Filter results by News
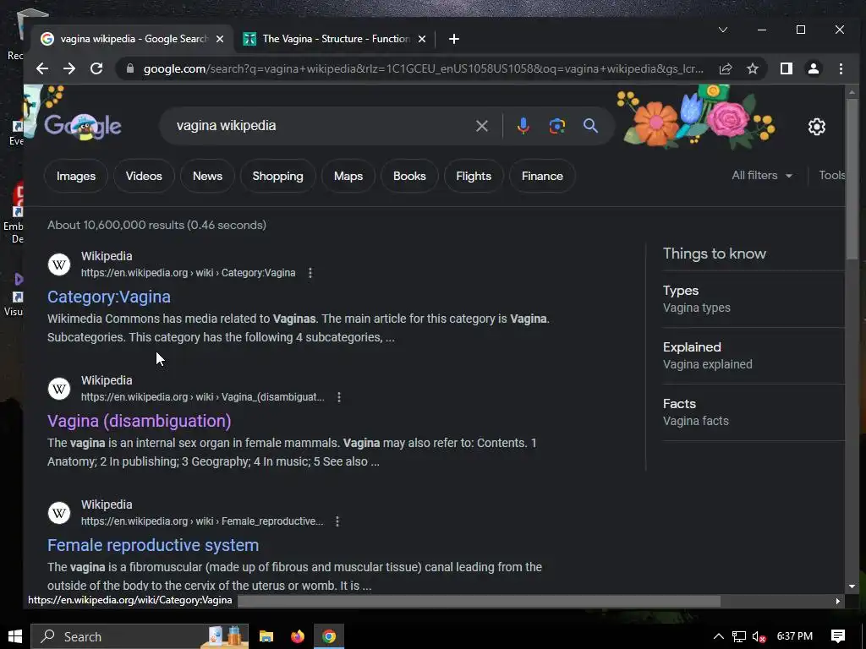866x649 pixels. 207,176
